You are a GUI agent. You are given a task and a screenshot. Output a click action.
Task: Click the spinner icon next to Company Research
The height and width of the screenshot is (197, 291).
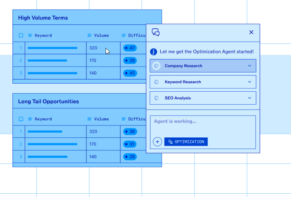156,66
